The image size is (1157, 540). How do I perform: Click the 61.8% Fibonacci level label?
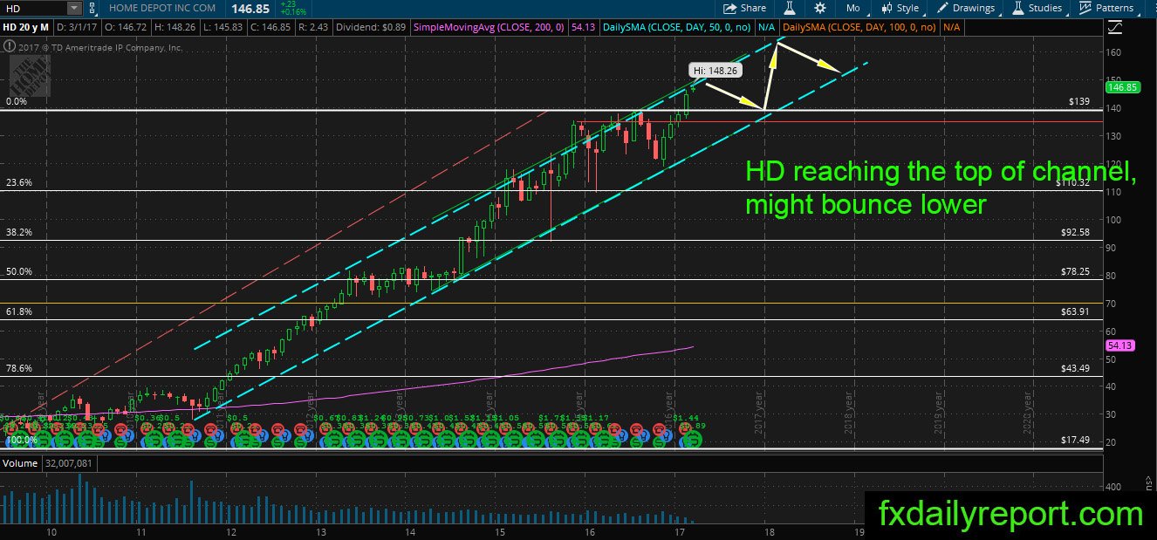click(18, 311)
